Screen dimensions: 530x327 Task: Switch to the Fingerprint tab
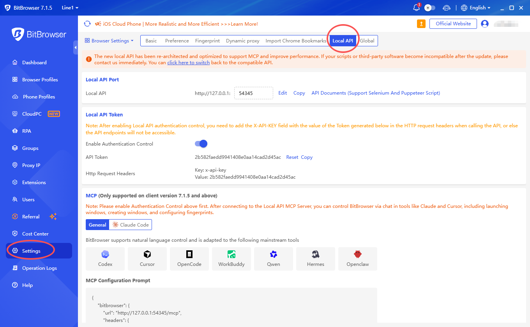(207, 40)
